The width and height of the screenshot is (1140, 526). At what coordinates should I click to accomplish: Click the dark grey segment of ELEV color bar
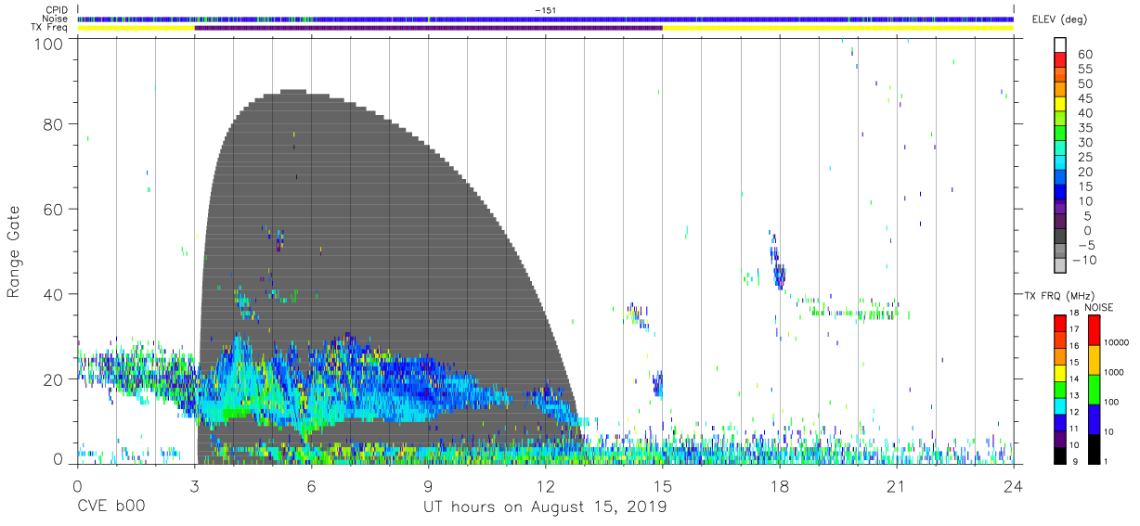[x=1061, y=237]
